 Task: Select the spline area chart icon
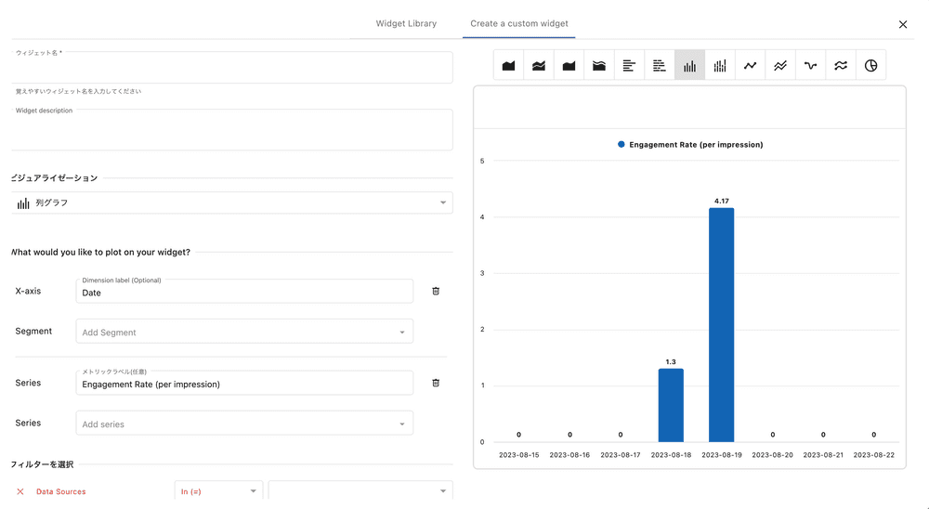click(569, 65)
